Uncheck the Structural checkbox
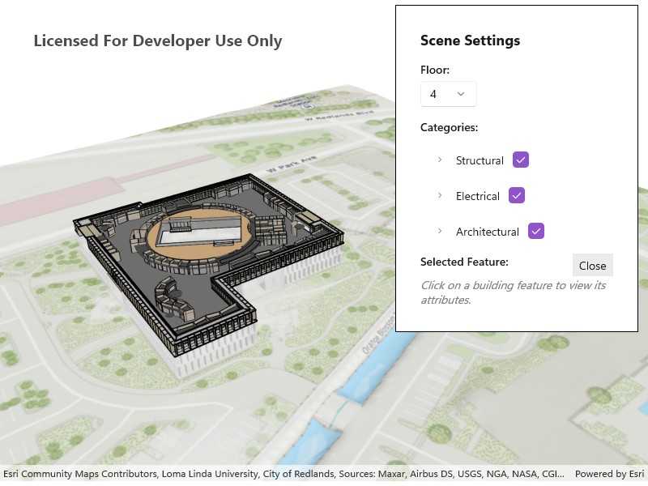The width and height of the screenshot is (648, 486). (x=521, y=160)
